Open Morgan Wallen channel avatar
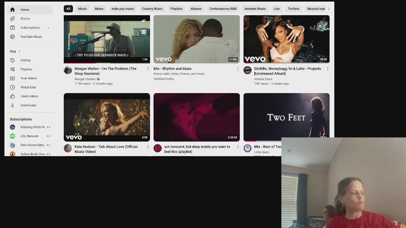 click(x=68, y=70)
